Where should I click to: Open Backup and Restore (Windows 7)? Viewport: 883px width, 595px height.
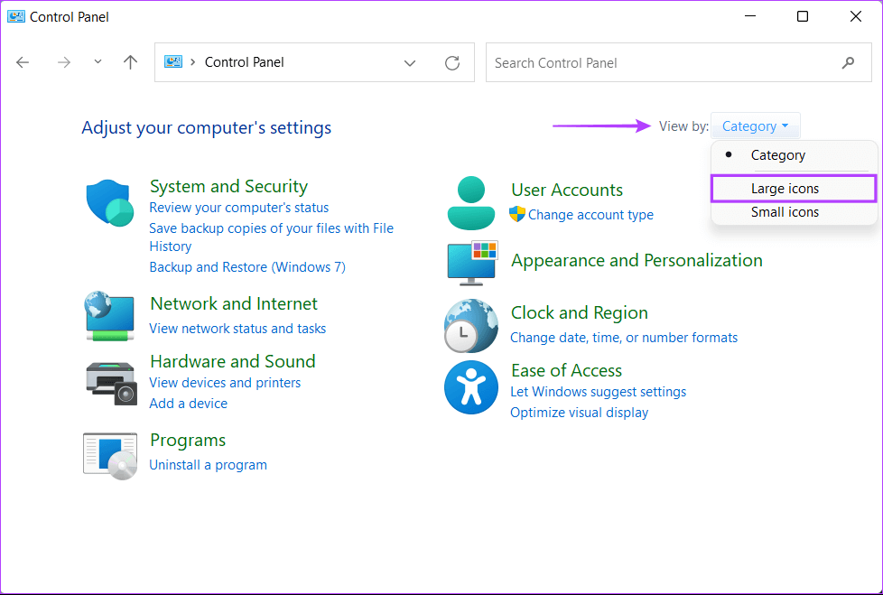coord(247,267)
